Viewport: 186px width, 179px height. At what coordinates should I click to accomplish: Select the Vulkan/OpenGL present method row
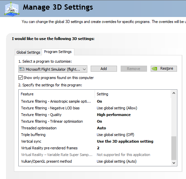click(x=95, y=161)
